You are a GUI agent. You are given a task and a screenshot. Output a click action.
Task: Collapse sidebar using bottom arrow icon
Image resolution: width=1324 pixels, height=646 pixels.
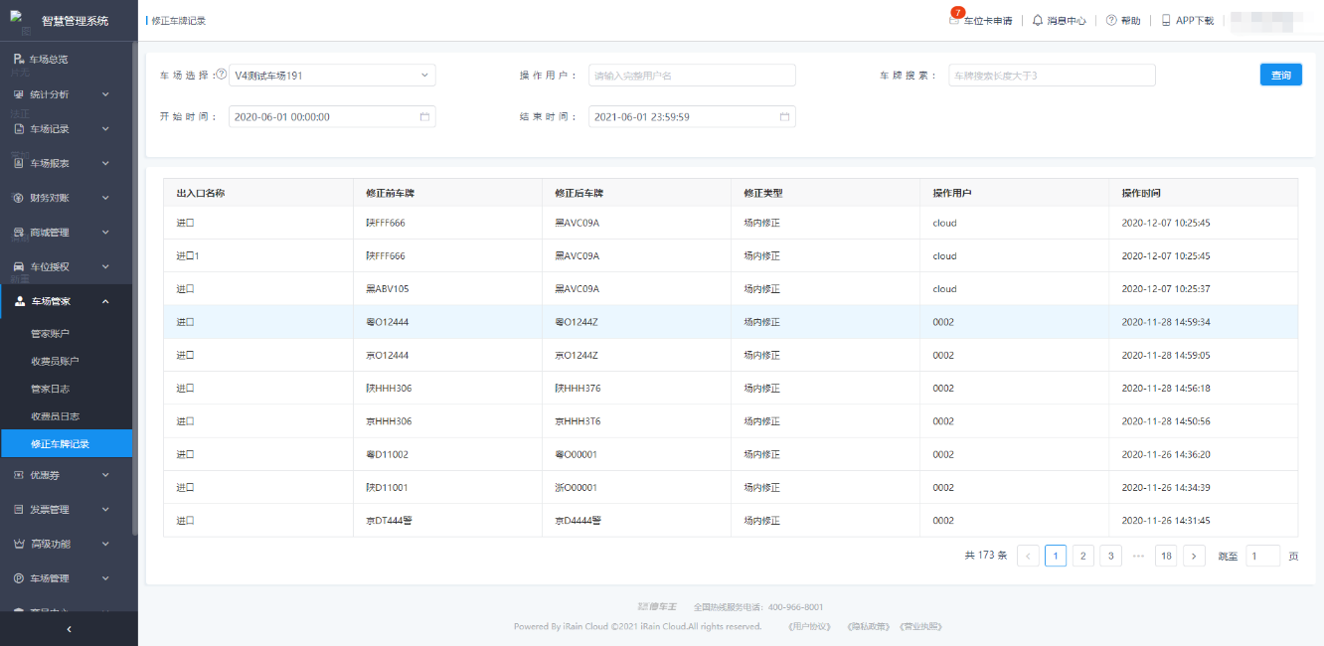coord(69,629)
